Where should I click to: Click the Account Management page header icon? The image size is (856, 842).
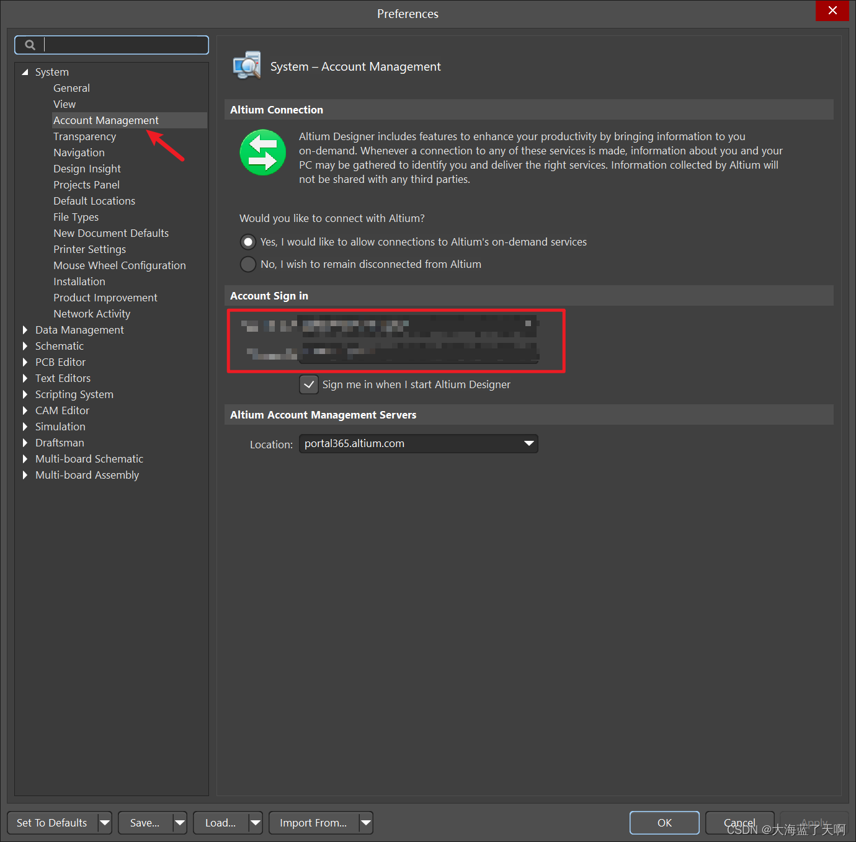pos(247,65)
